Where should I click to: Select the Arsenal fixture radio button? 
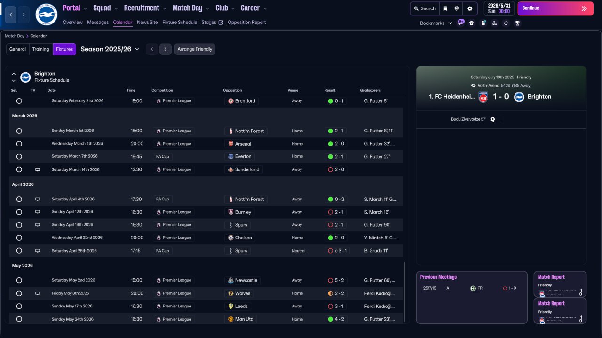(19, 144)
